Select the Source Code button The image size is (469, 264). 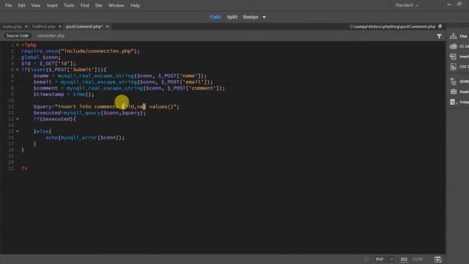click(x=18, y=36)
